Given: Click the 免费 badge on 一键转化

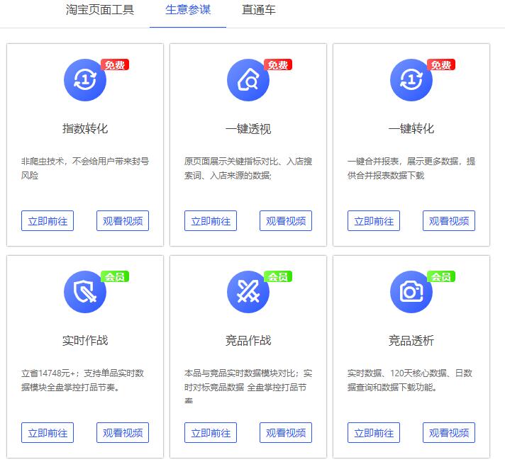Looking at the screenshot, I should [441, 64].
